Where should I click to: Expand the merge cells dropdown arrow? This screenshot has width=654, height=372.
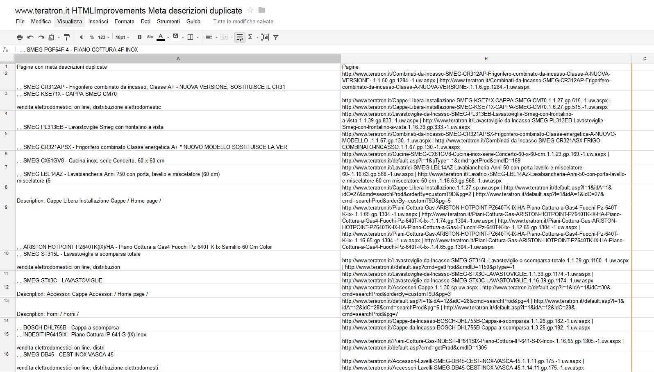click(231, 37)
